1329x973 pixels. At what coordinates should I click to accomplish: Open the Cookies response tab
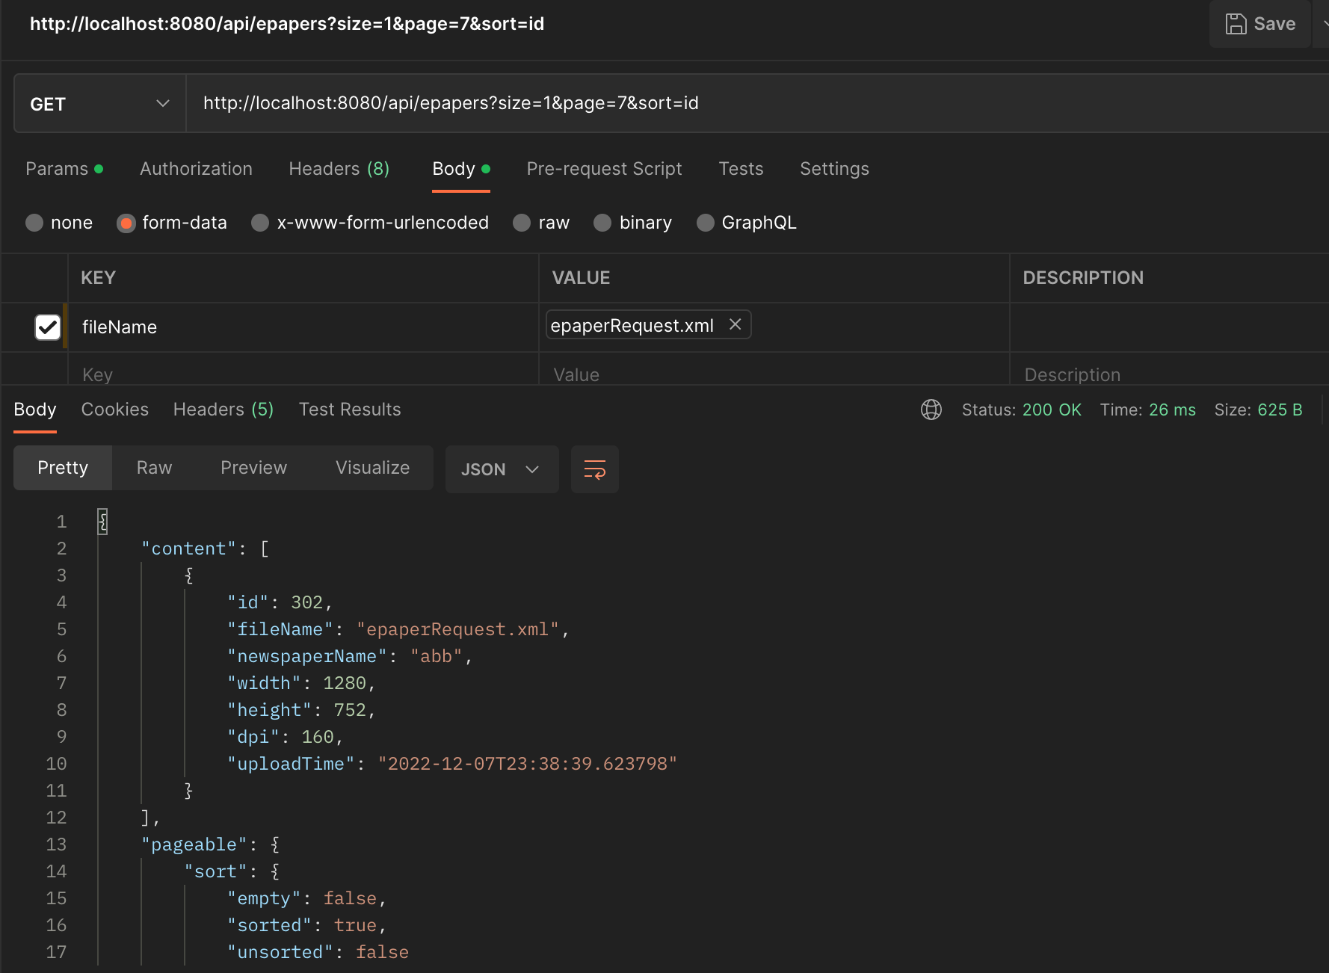point(114,410)
